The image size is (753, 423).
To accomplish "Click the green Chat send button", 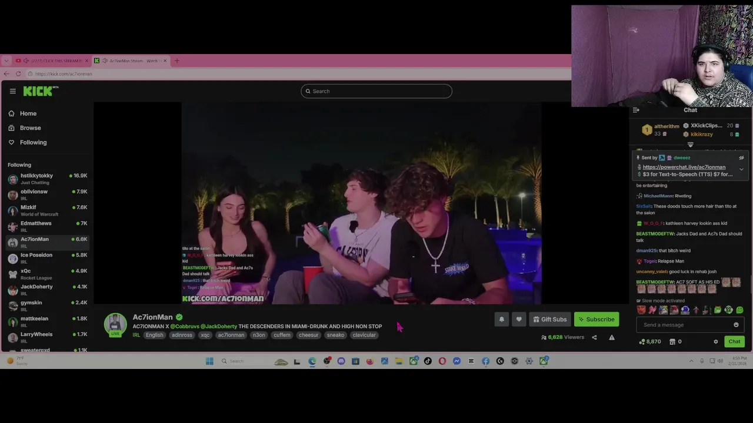I will (734, 341).
